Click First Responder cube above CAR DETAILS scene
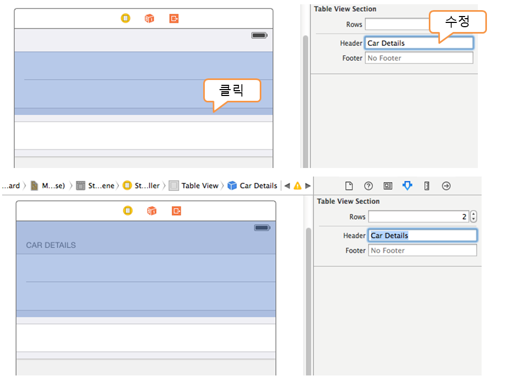The width and height of the screenshot is (512, 384). (152, 211)
